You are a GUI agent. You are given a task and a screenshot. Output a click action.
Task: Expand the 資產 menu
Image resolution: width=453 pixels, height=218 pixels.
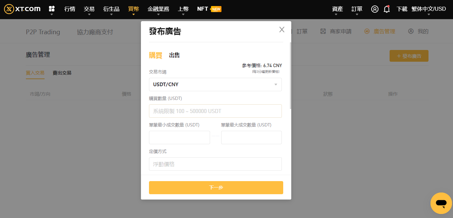tap(337, 9)
